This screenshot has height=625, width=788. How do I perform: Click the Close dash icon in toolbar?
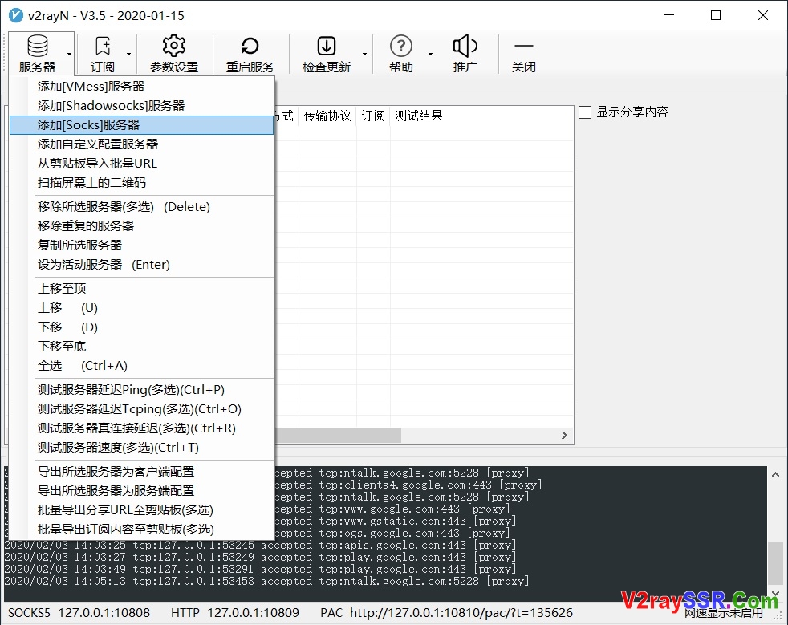tap(524, 47)
